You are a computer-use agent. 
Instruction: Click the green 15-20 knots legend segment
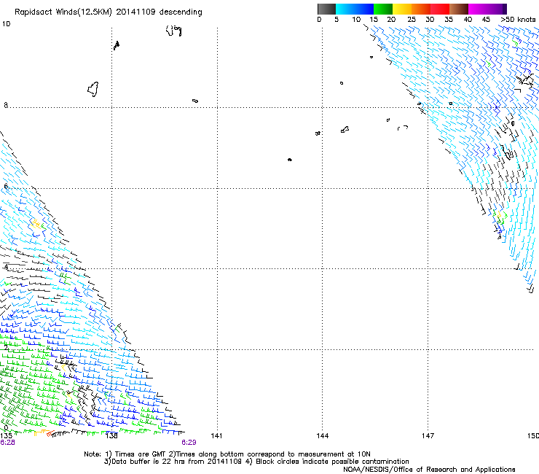pos(383,9)
